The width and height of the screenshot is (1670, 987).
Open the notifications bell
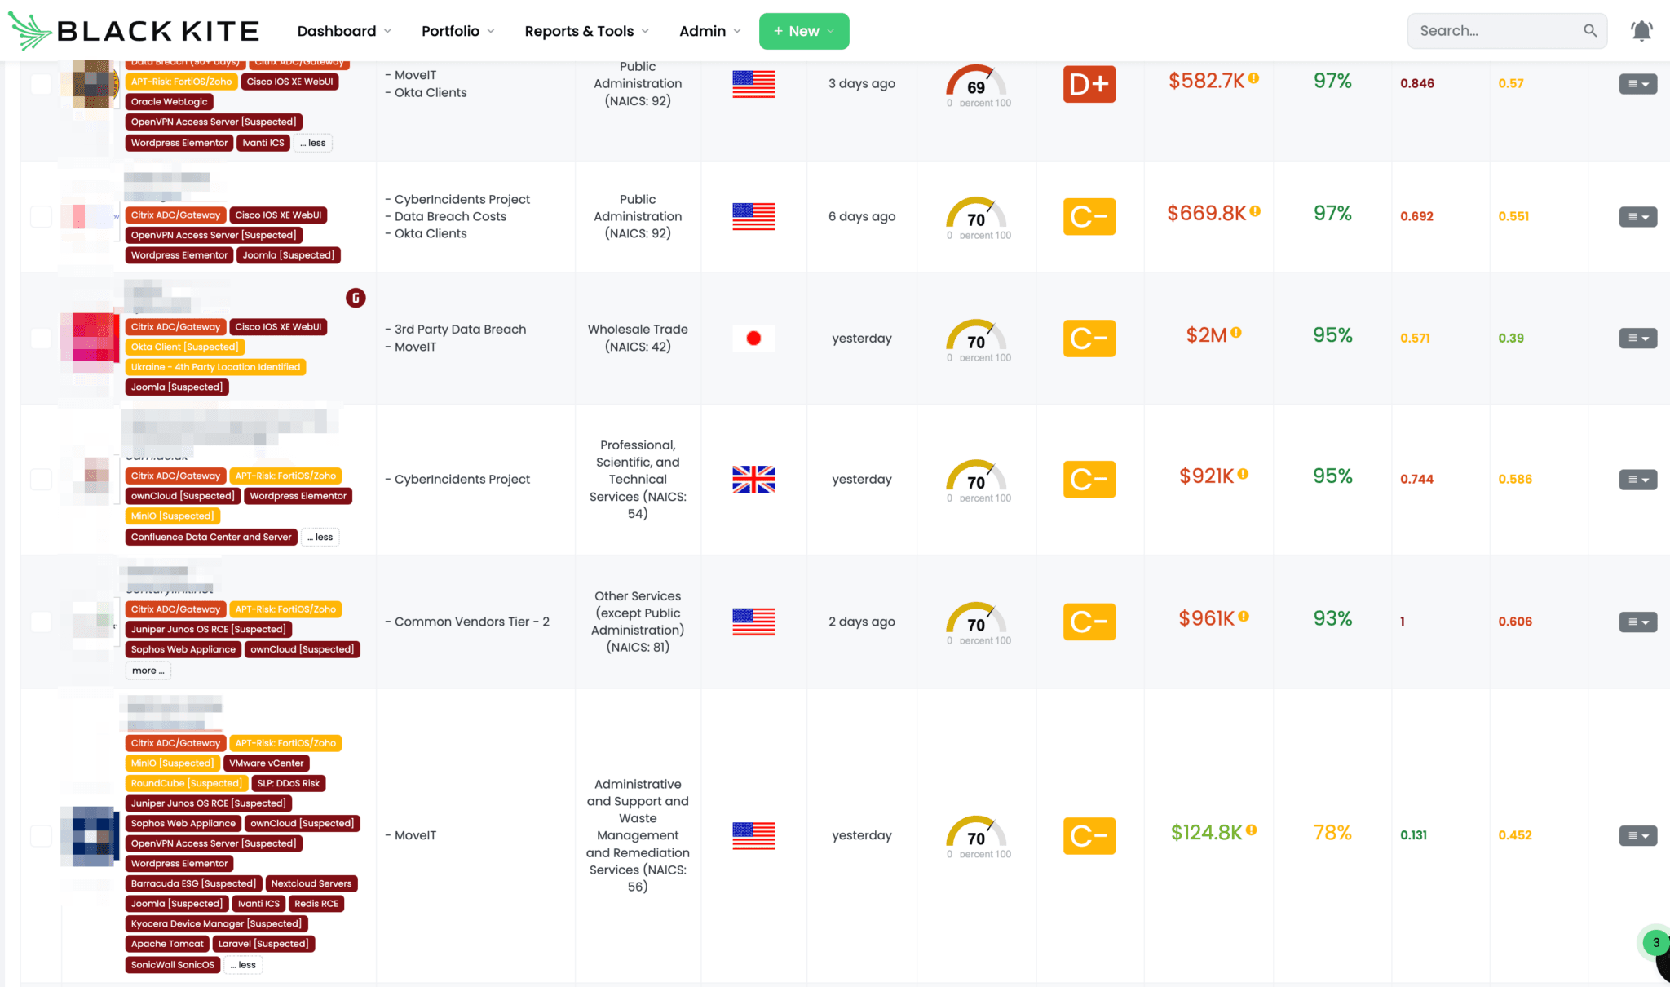1641,31
